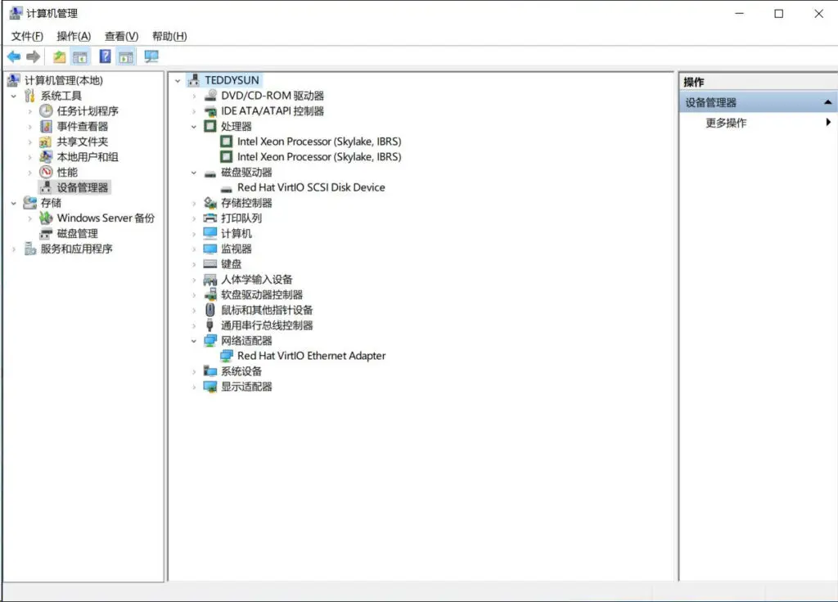Collapse the TEDDYSUN root node
Viewport: 838px width, 602px height.
coord(178,81)
